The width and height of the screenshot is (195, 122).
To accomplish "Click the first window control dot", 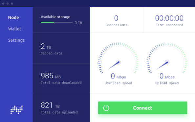I will point(3,4).
